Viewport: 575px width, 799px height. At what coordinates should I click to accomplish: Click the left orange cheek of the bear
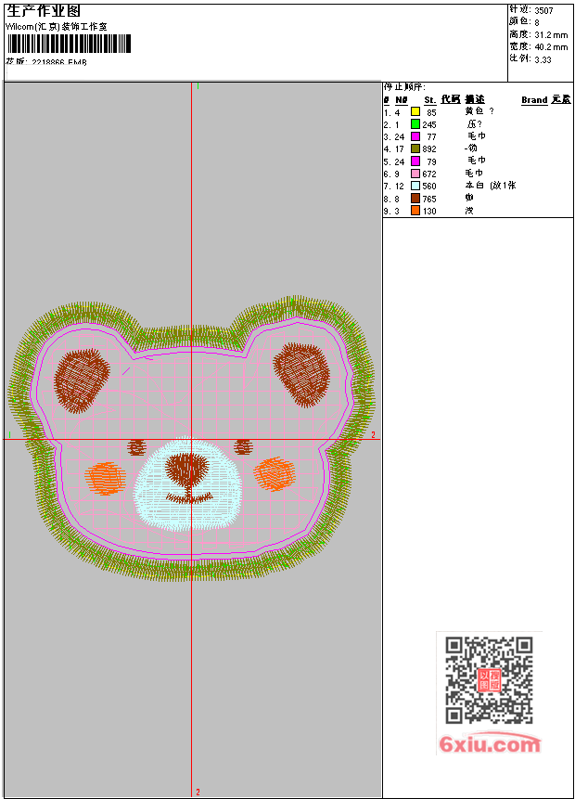(x=106, y=477)
